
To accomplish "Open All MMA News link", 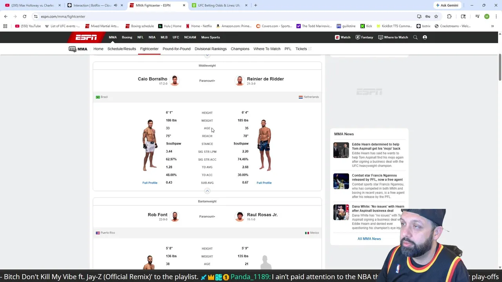I will click(x=369, y=239).
